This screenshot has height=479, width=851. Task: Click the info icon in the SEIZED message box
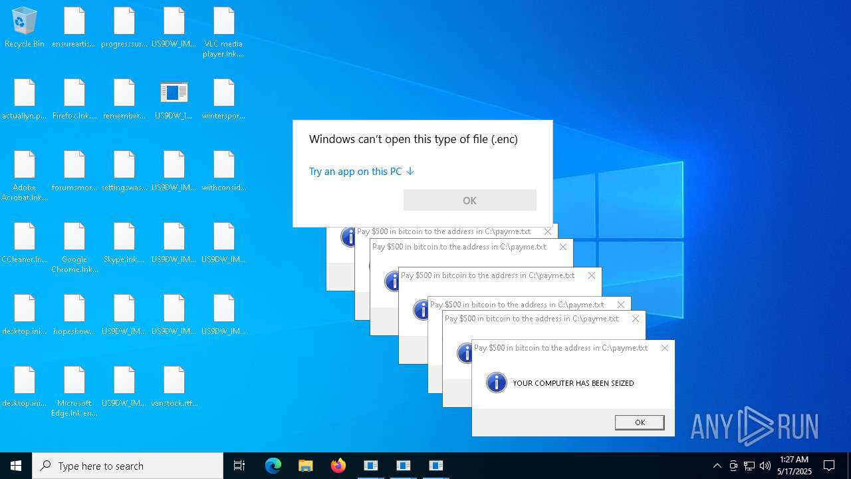[497, 383]
